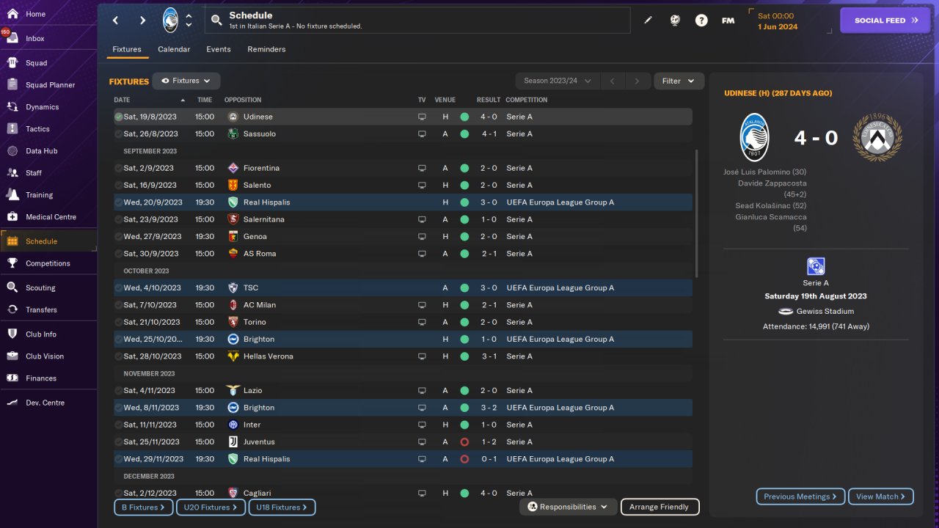Switch to the Reminders tab

pyautogui.click(x=266, y=49)
